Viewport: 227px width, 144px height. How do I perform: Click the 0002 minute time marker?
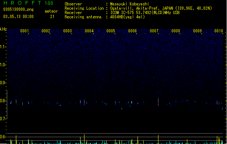tap(46, 31)
